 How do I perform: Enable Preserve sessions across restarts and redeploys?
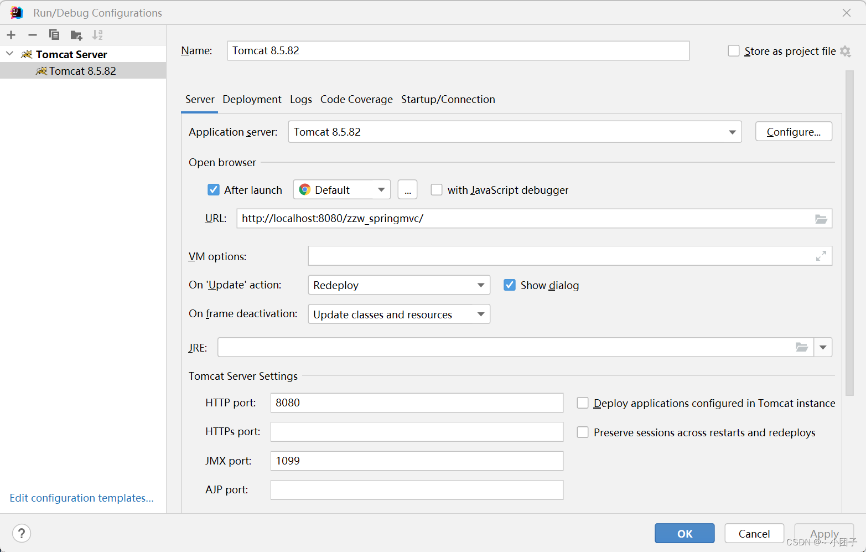click(583, 432)
